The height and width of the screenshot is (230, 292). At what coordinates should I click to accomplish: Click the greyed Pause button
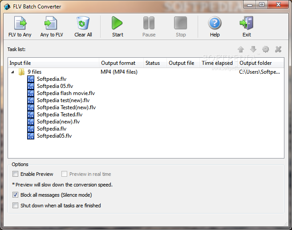[x=149, y=27]
